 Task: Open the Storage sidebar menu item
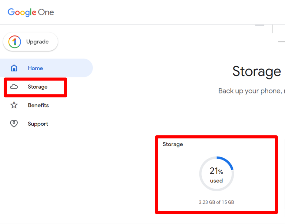click(38, 87)
